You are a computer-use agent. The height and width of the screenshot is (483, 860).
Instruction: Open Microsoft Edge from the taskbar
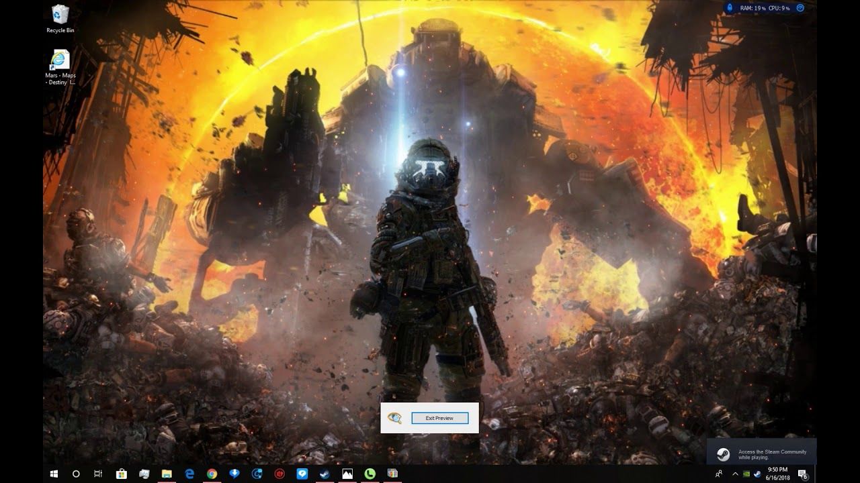tap(189, 474)
